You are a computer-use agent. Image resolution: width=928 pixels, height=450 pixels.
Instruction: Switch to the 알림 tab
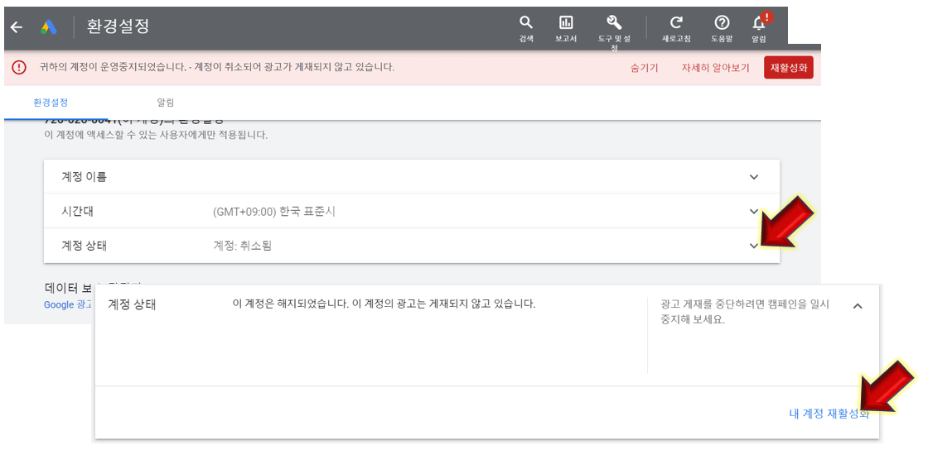(165, 103)
